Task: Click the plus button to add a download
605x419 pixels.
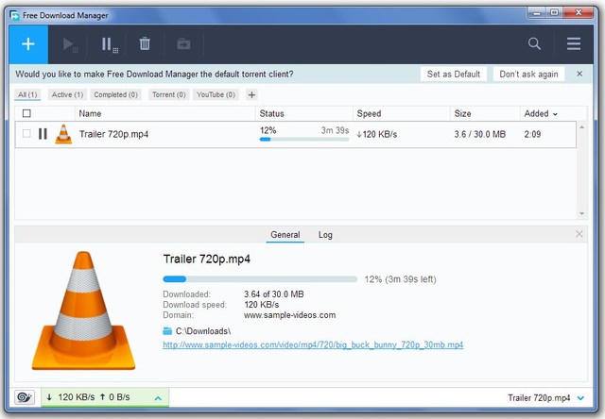Action: [28, 44]
